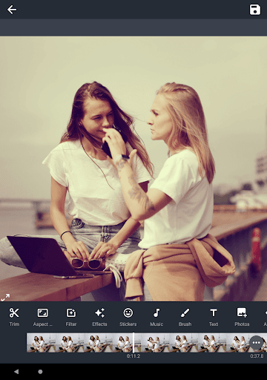Tap the Android back triangle in the navigation bar
This screenshot has width=267, height=380.
pos(16,371)
